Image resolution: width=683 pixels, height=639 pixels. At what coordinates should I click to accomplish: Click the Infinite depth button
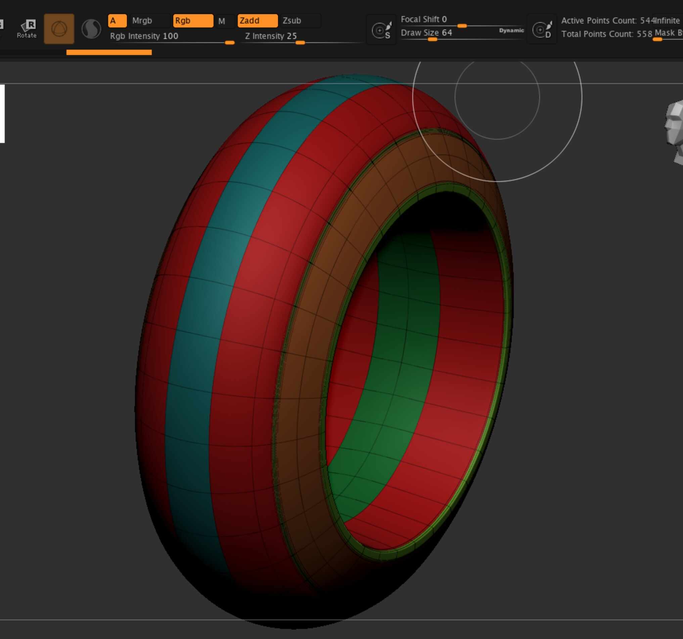668,20
